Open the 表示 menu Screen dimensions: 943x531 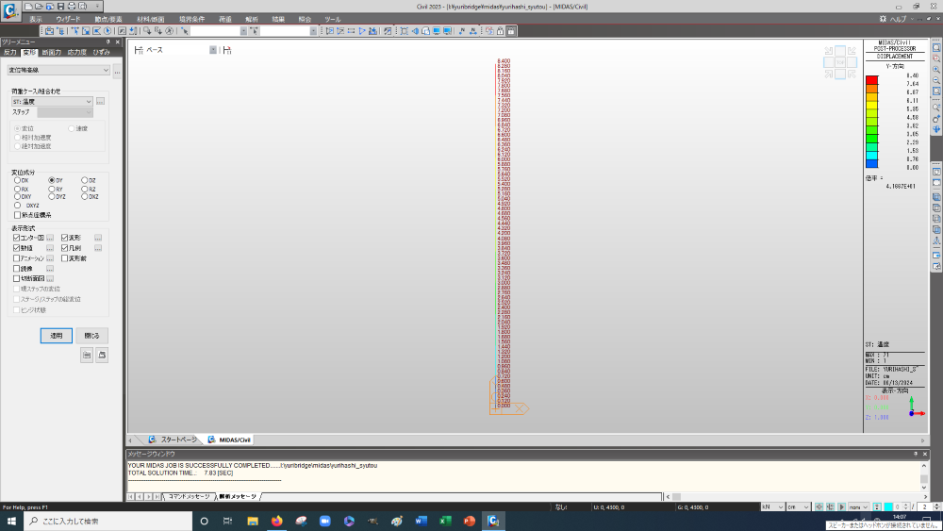[36, 19]
